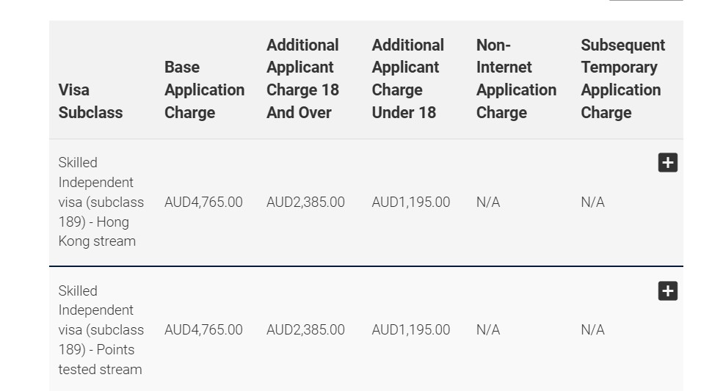Click the Base Application Charge column header
This screenshot has width=701, height=391.
pyautogui.click(x=204, y=89)
